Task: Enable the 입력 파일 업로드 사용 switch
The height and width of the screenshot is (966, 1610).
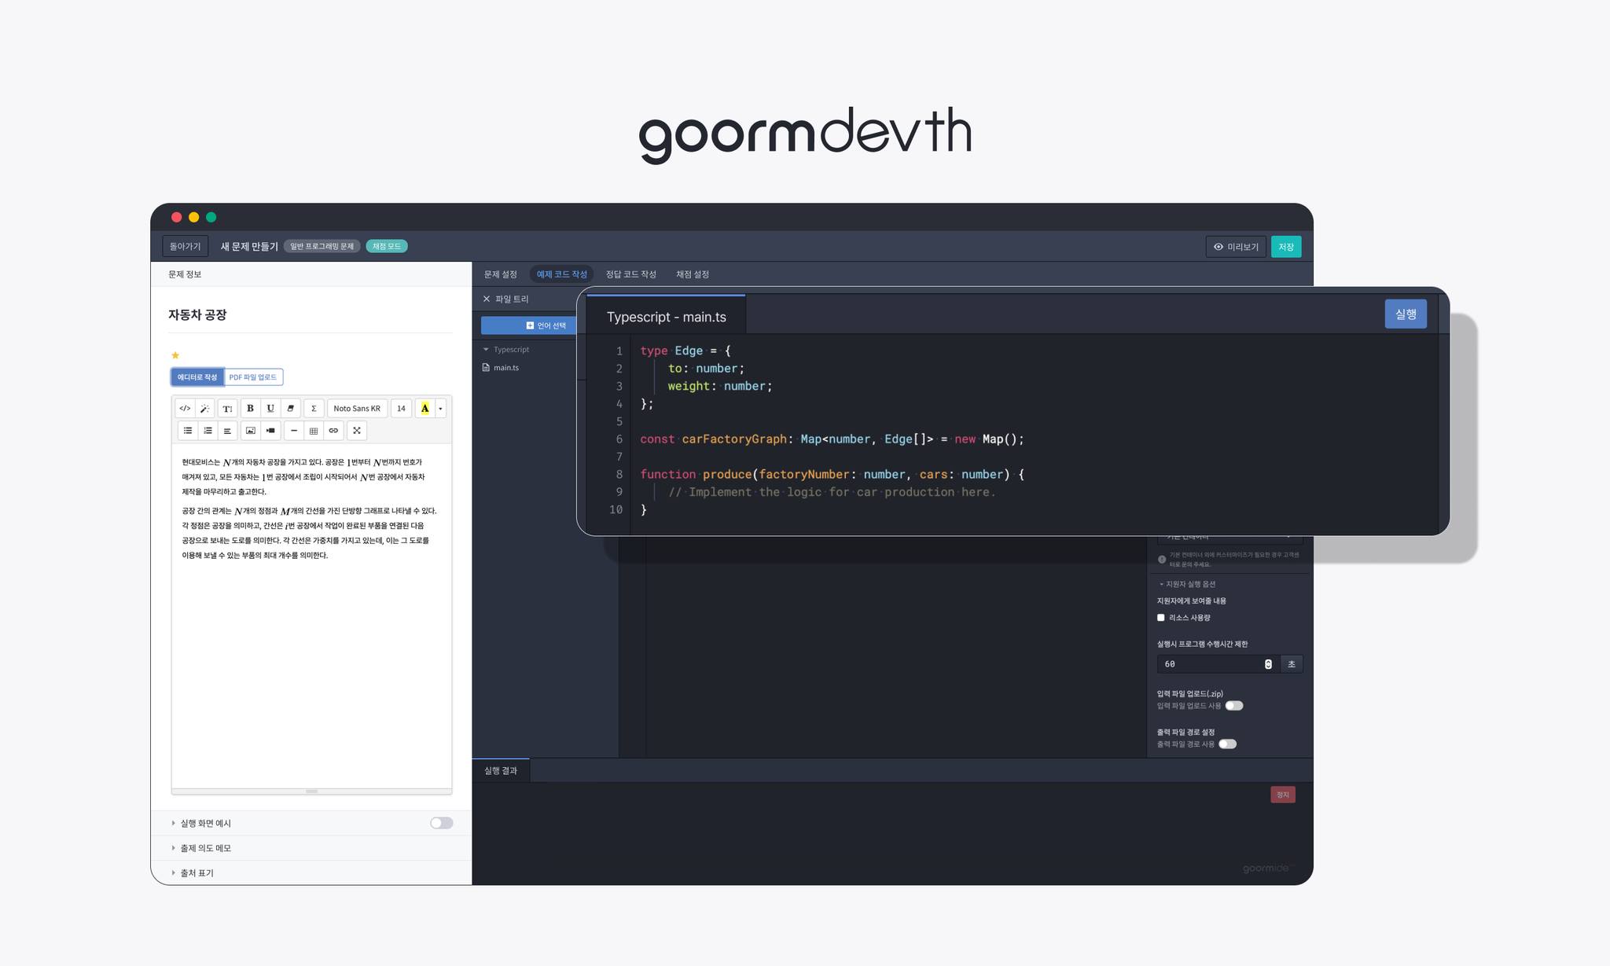Action: point(1234,706)
